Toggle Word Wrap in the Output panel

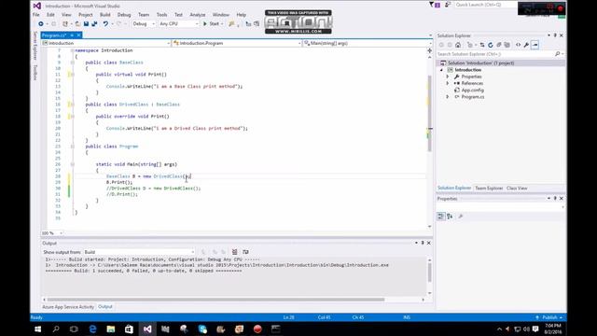pos(245,252)
